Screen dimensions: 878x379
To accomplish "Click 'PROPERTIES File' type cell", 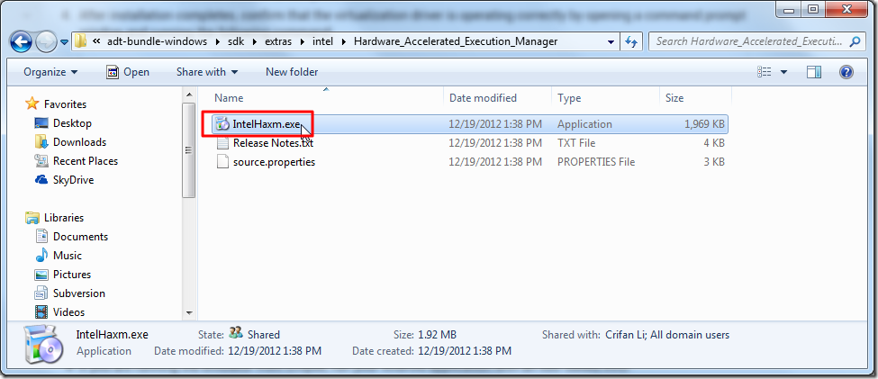I will [x=596, y=162].
